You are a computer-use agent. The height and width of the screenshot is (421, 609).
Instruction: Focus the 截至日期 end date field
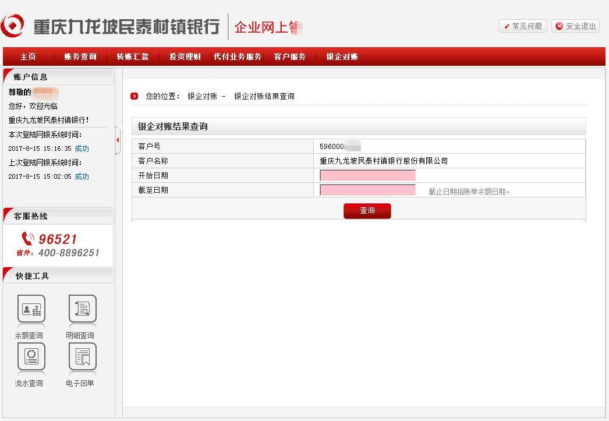(x=367, y=190)
